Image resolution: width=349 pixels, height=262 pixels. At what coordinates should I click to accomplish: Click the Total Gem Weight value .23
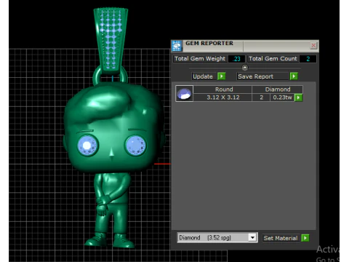[236, 59]
